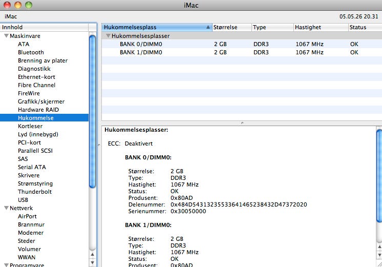Sort by Status column header

pyautogui.click(x=365, y=27)
